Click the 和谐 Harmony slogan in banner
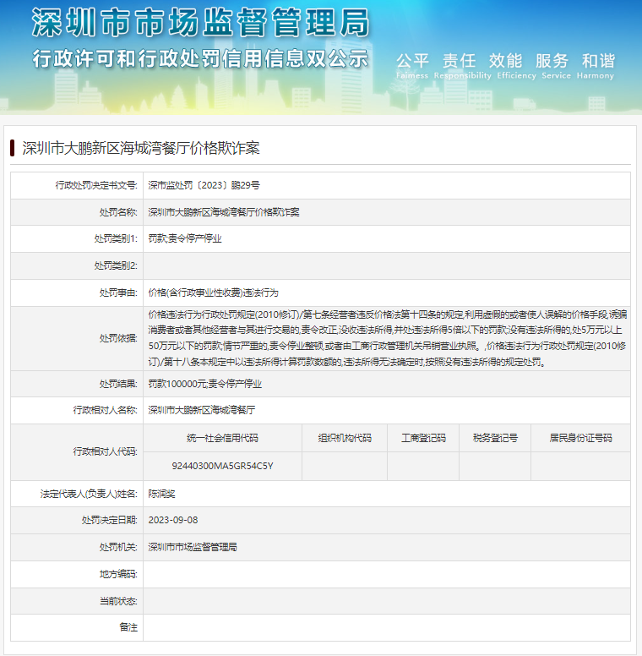Screen dimensions: 642x656 596,66
